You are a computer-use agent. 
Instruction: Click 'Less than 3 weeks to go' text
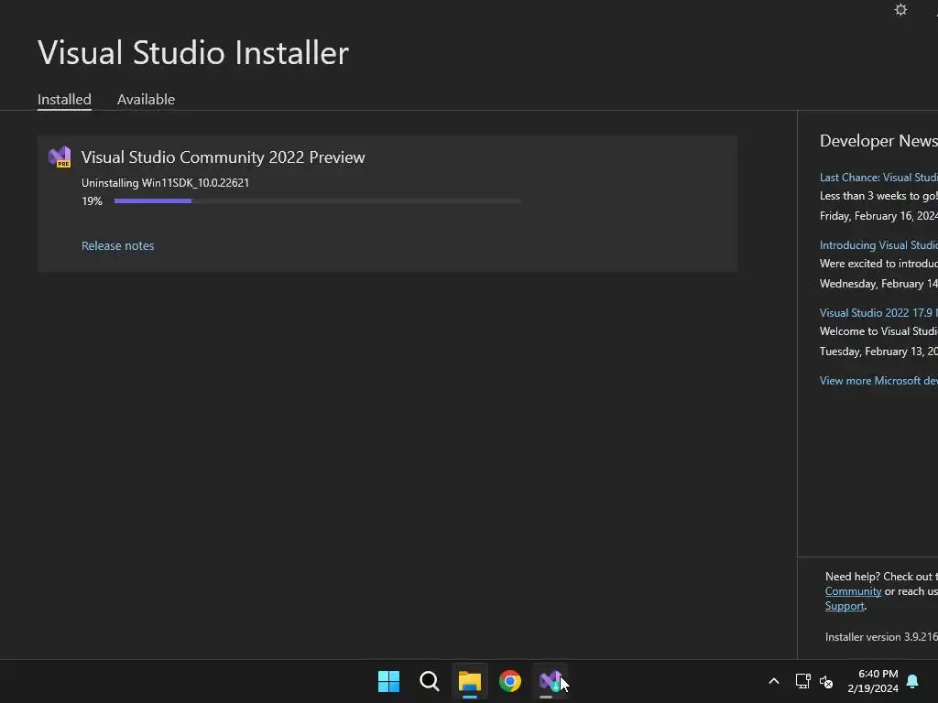pyautogui.click(x=878, y=196)
